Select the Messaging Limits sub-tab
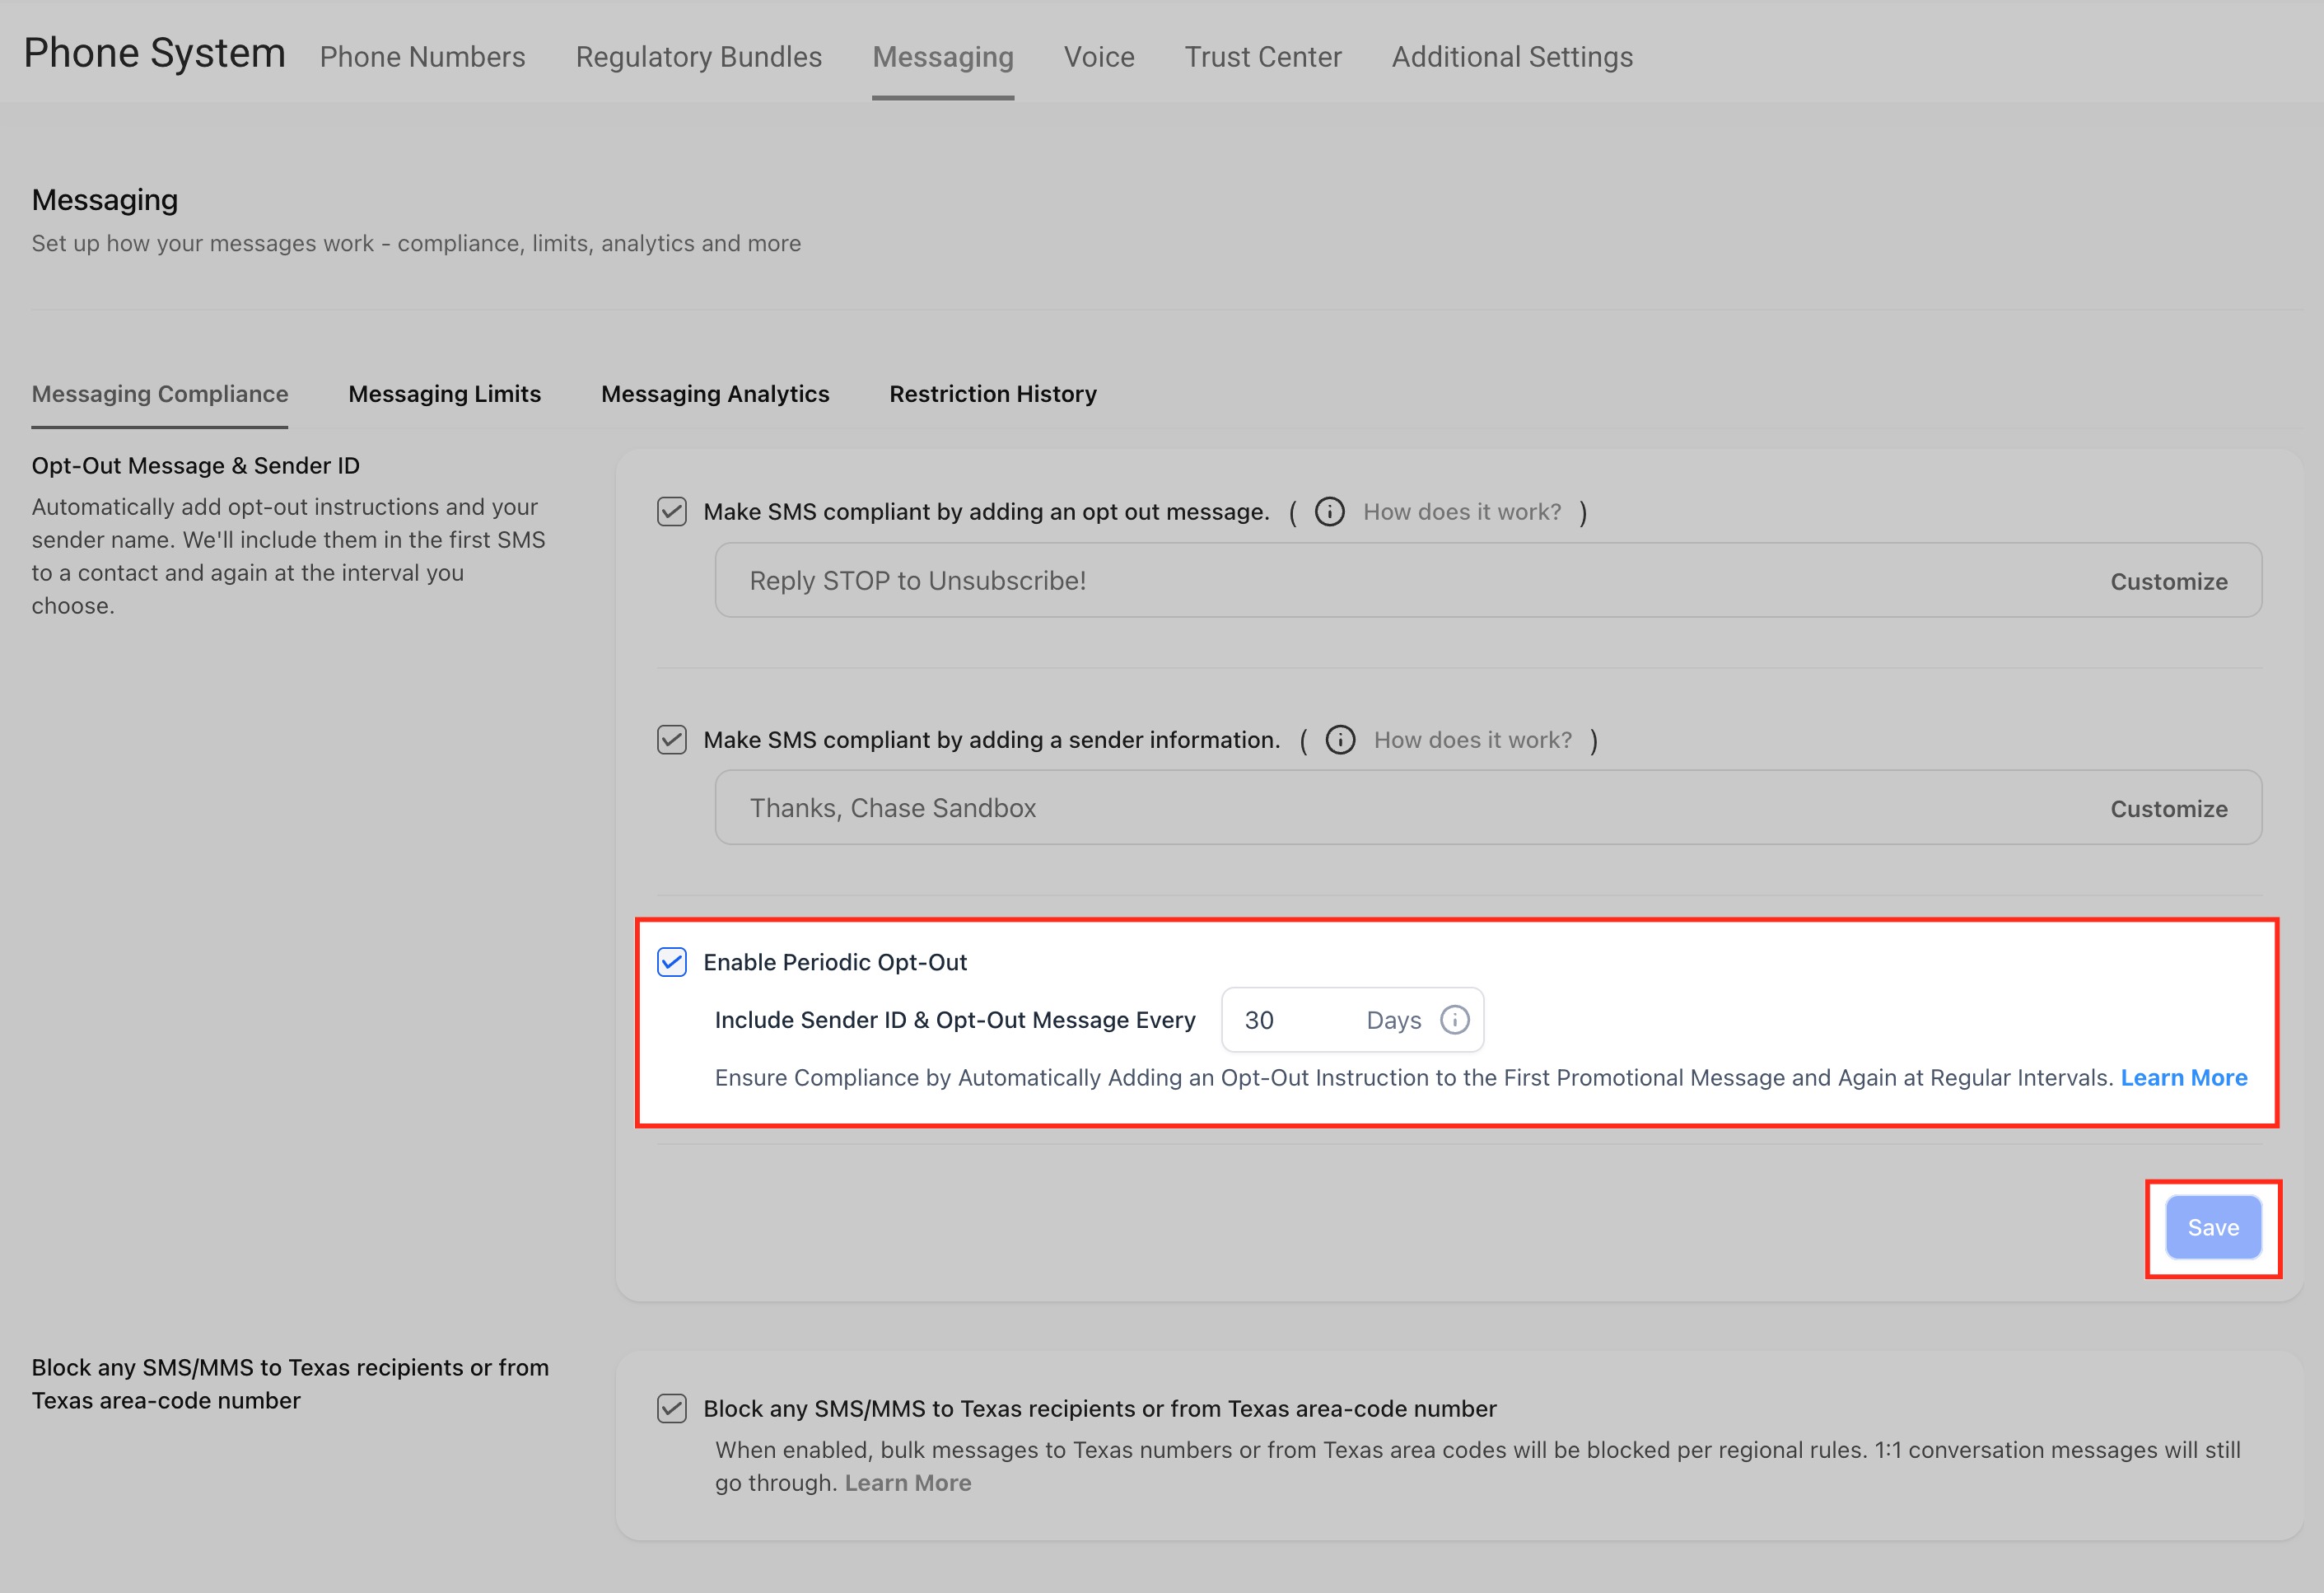 (x=444, y=394)
